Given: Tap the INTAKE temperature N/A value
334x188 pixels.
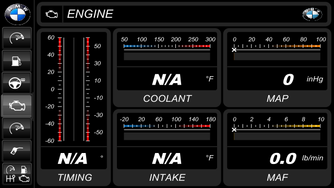Looking at the screenshot, I should pyautogui.click(x=167, y=159).
